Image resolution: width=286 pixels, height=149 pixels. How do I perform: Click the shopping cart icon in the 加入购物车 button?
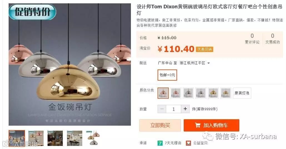coord(198,125)
